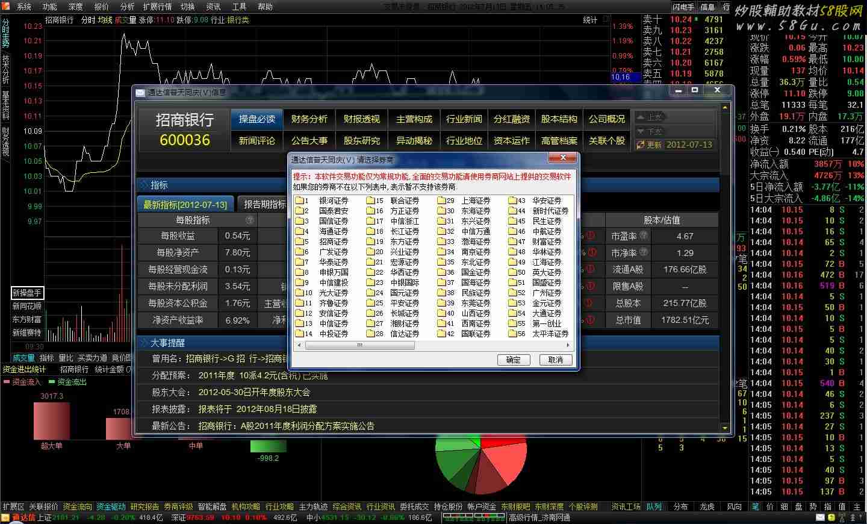867x524 pixels.
Task: Click help icon beside 每股指标 header
Action: pyautogui.click(x=249, y=220)
